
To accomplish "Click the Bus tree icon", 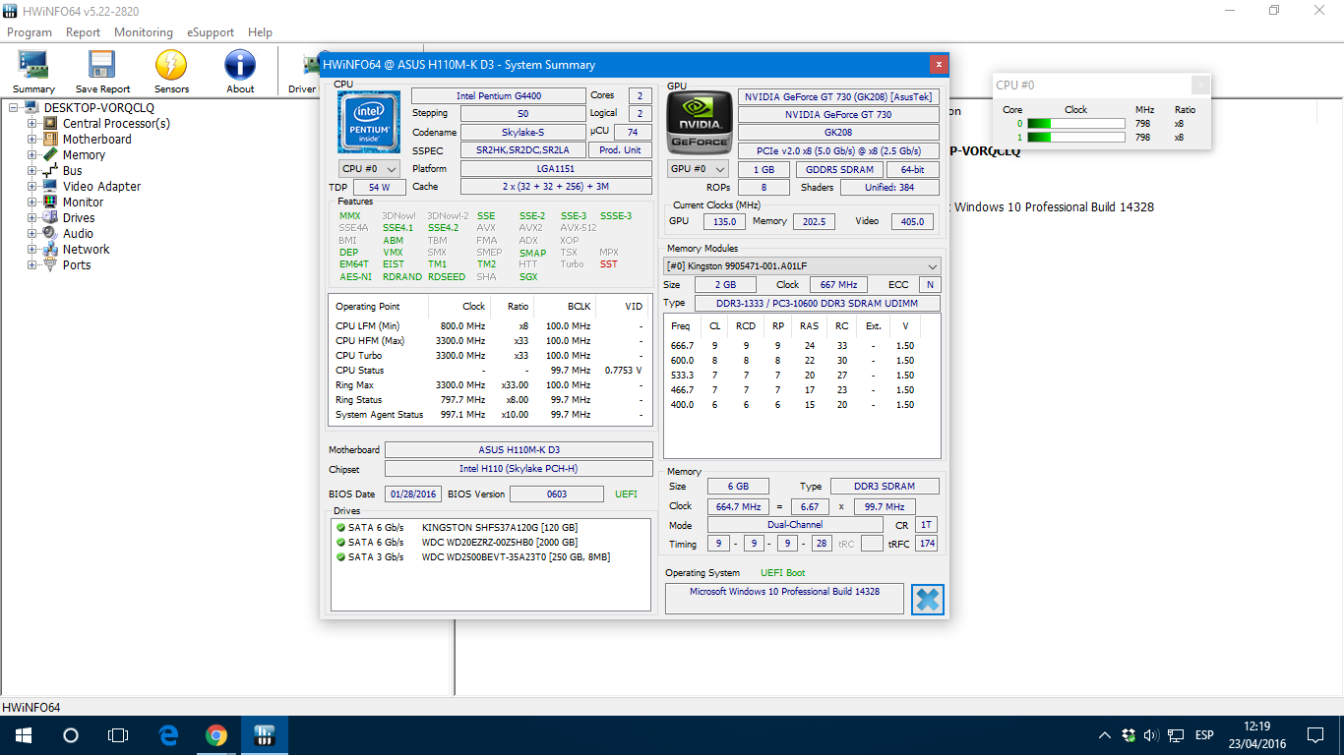I will coord(50,170).
